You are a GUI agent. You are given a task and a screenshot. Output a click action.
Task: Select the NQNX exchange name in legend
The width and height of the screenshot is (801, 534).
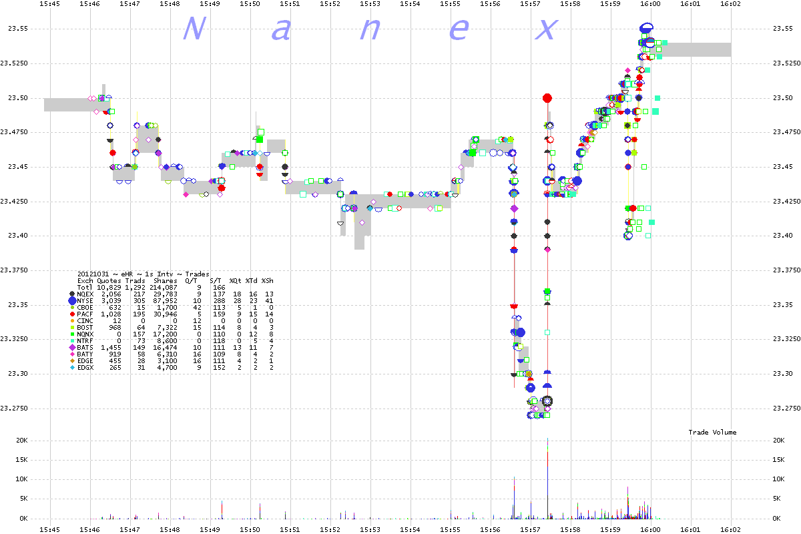[x=85, y=334]
